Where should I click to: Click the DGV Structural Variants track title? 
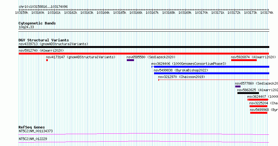coord(44,40)
